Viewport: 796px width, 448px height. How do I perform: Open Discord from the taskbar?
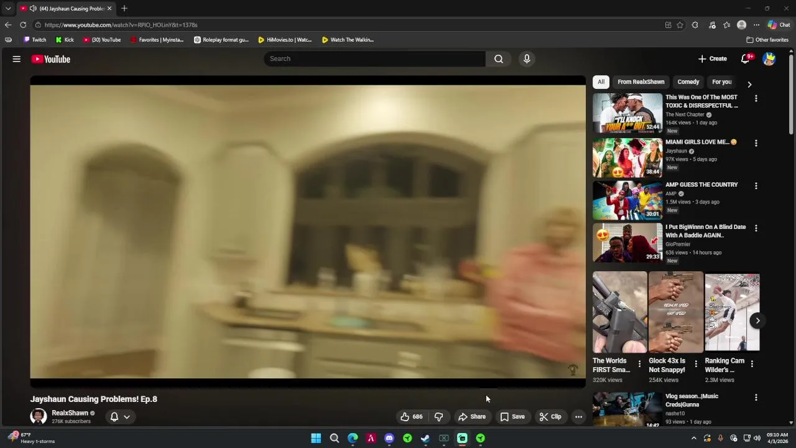(389, 438)
